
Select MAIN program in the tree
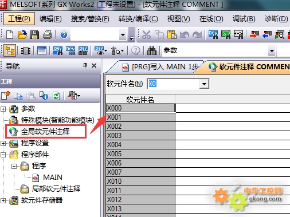click(x=53, y=177)
